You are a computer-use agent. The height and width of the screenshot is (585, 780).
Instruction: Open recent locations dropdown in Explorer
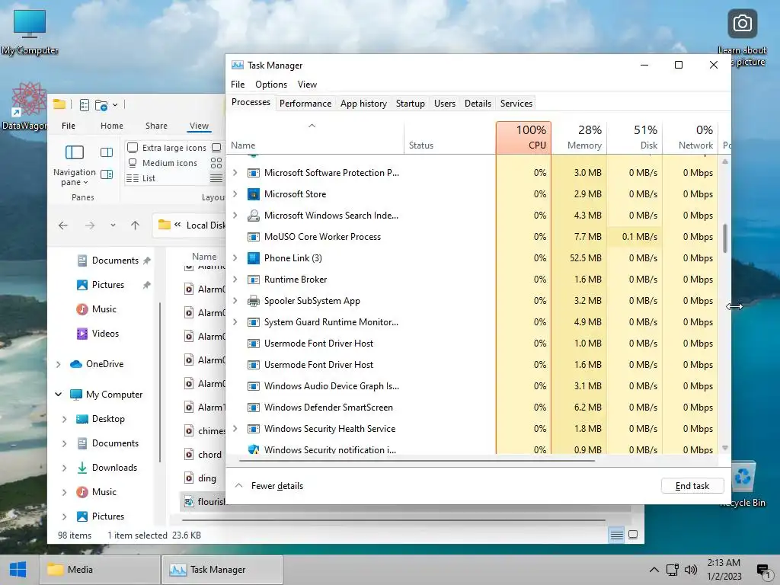[113, 225]
